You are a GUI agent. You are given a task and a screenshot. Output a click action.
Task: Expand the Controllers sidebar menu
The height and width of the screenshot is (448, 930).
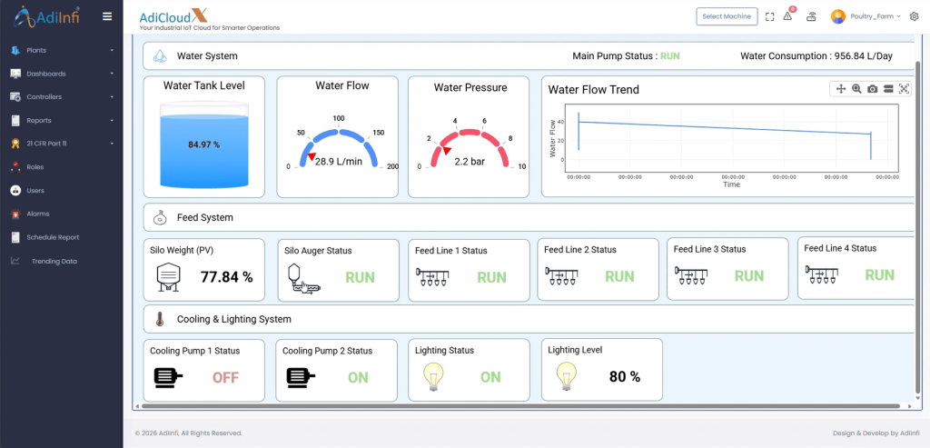(62, 96)
